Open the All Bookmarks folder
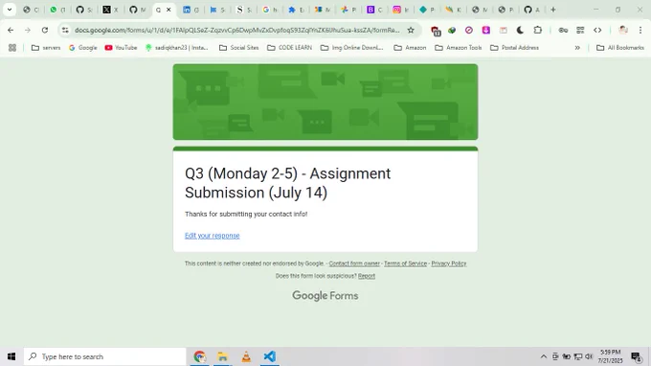 click(x=620, y=48)
